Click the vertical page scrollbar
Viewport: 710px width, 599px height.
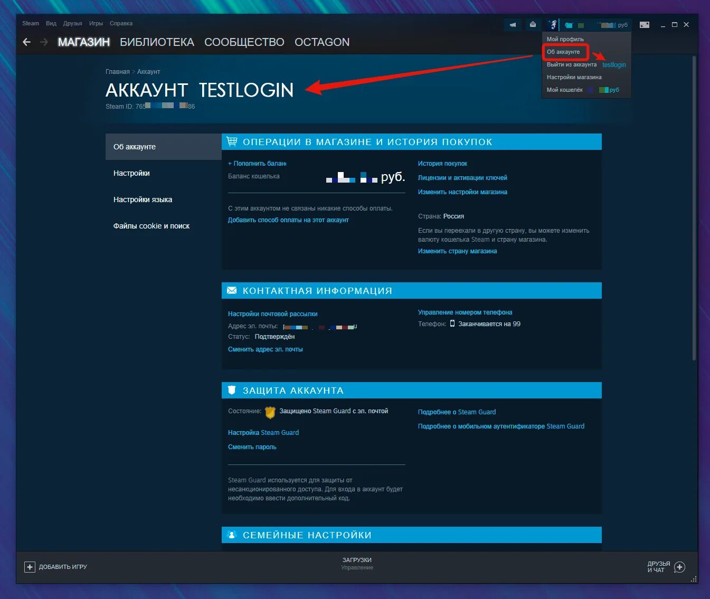[694, 208]
